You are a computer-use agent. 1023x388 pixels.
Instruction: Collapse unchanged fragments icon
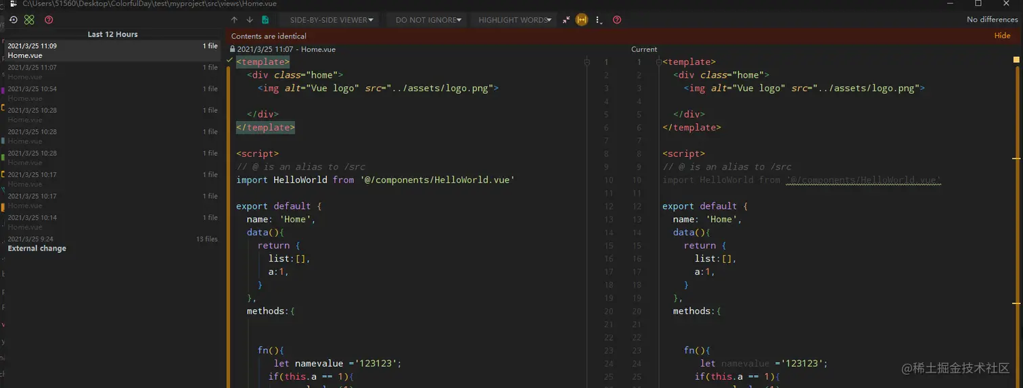tap(566, 20)
